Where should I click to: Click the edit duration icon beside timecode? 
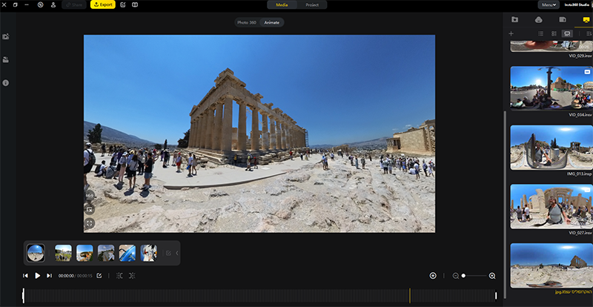(x=99, y=276)
